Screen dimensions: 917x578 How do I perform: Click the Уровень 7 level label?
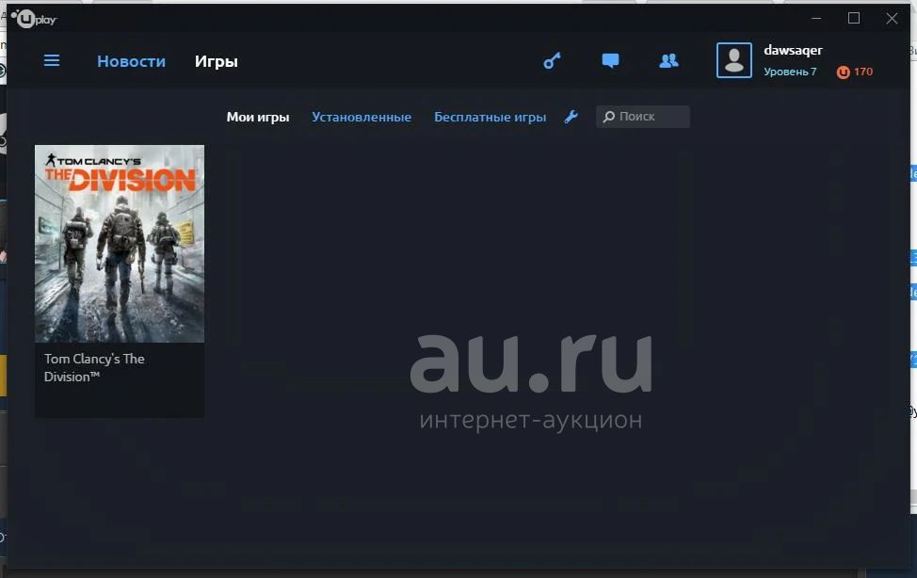[x=790, y=72]
